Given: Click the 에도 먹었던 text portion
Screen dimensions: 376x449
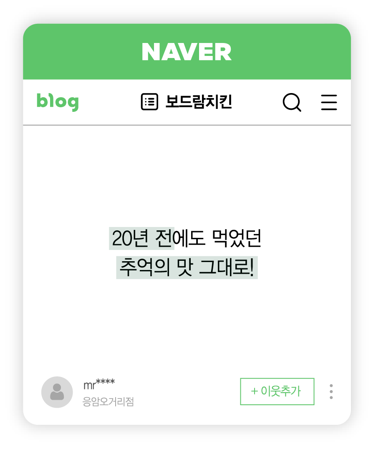Looking at the screenshot, I should tap(217, 238).
